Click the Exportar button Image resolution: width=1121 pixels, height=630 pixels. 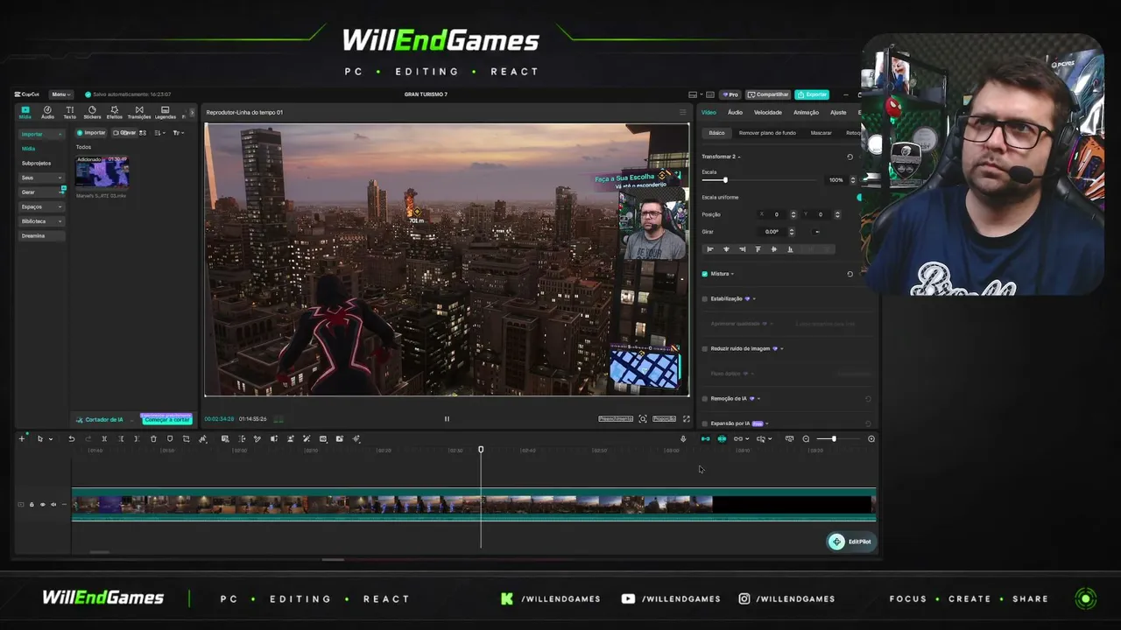pyautogui.click(x=812, y=94)
